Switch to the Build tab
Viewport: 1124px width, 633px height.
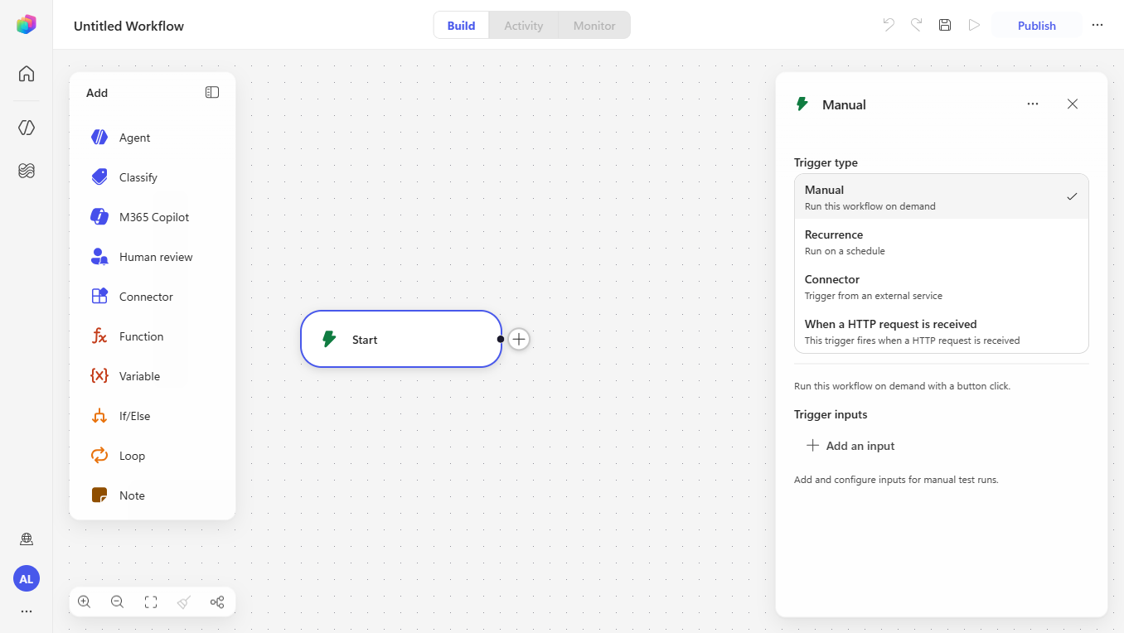(x=461, y=25)
